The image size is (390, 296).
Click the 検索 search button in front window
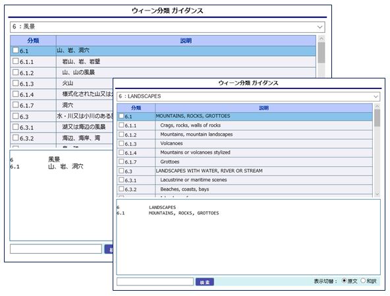coord(204,281)
